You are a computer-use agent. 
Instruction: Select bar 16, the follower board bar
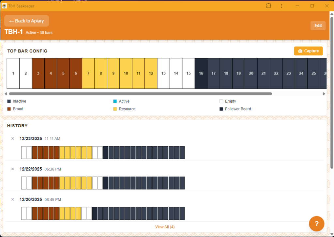(x=201, y=73)
